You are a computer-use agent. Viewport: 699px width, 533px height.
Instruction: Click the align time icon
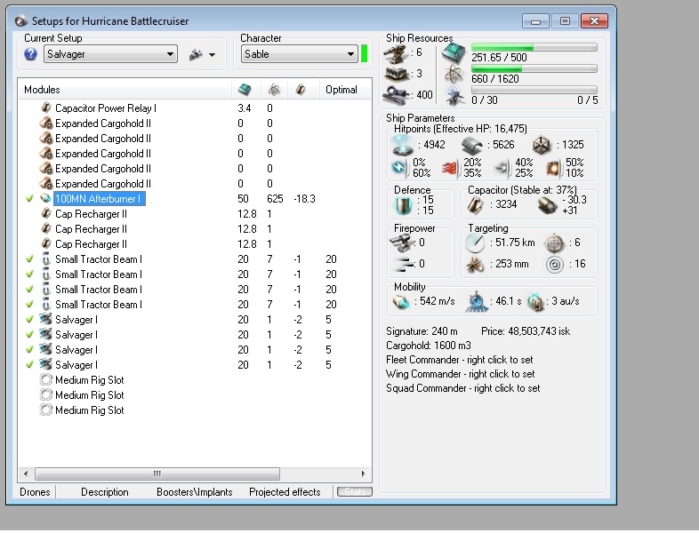(x=476, y=302)
